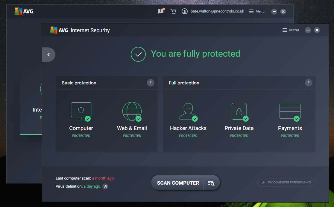334x207 pixels.
Task: Click the notifications speech bubble icon
Action: click(161, 11)
